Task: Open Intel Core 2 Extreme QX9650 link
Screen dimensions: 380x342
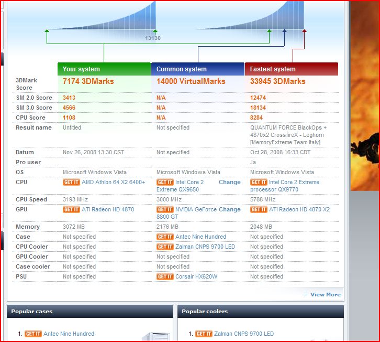Action: (180, 186)
